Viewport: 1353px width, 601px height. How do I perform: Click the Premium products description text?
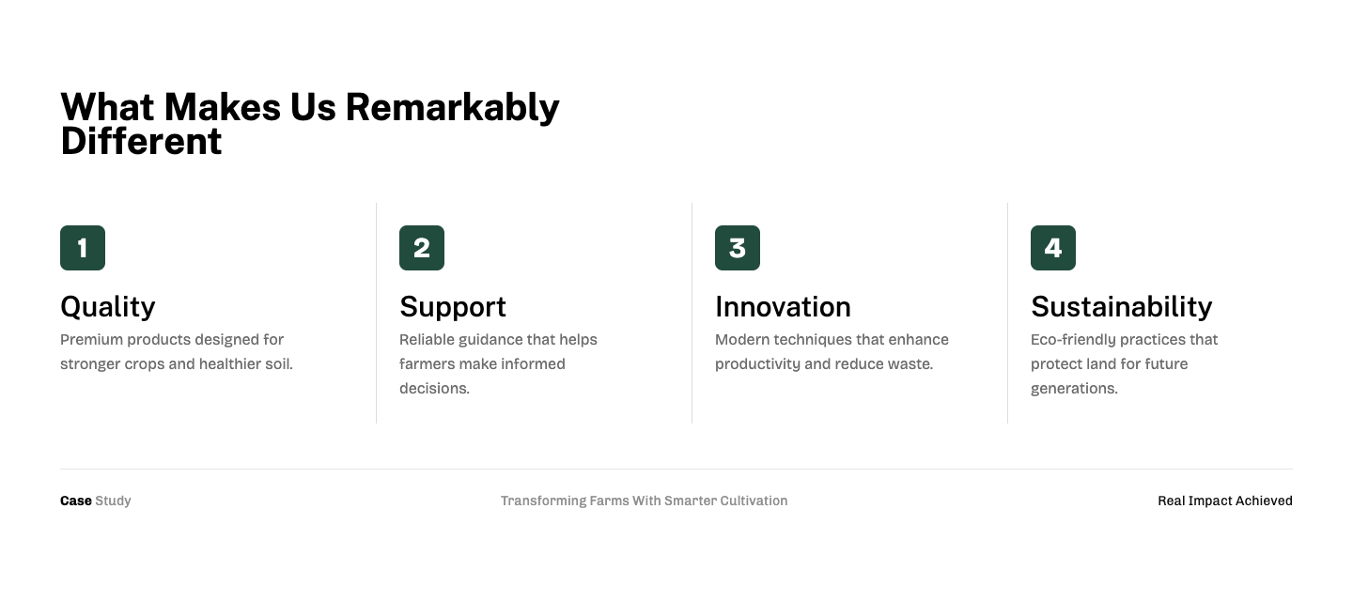coord(177,351)
